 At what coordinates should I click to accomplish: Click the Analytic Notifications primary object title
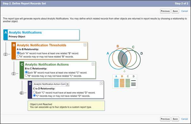[x=25, y=32]
